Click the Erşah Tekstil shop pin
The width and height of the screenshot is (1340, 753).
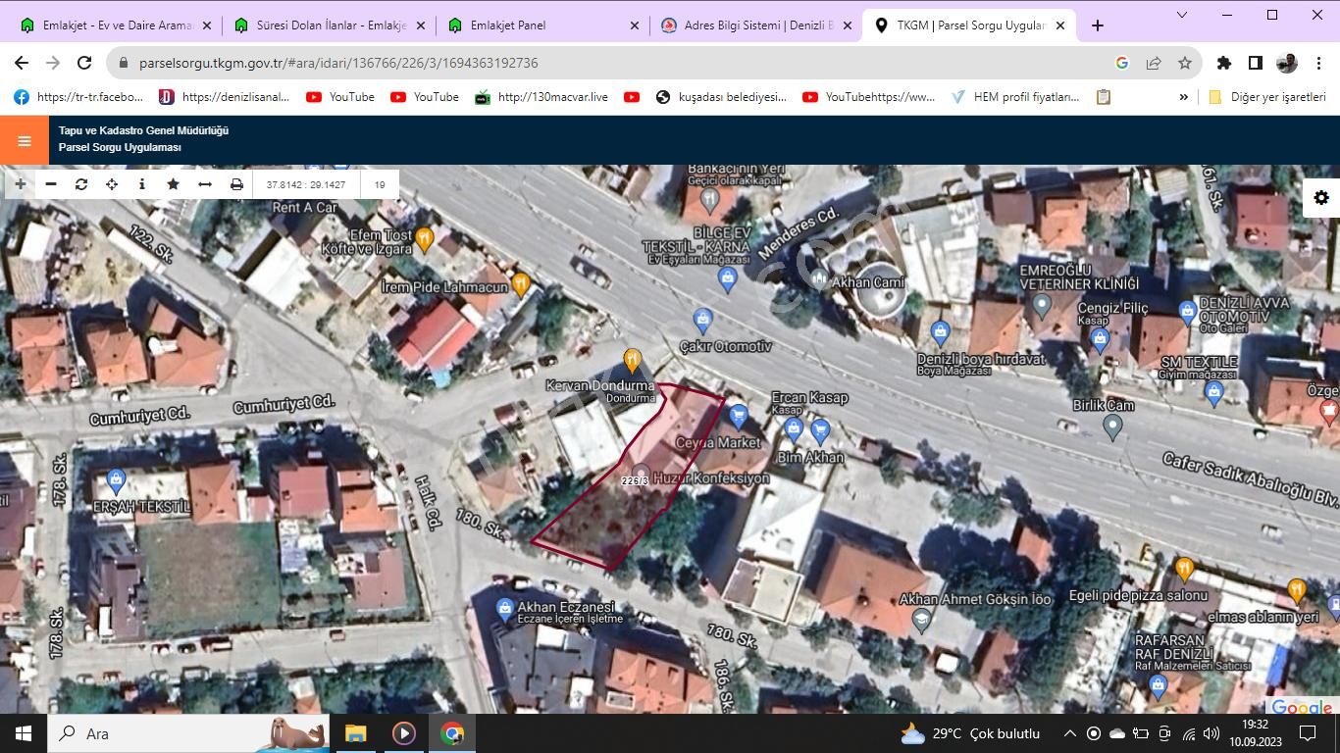click(x=116, y=481)
